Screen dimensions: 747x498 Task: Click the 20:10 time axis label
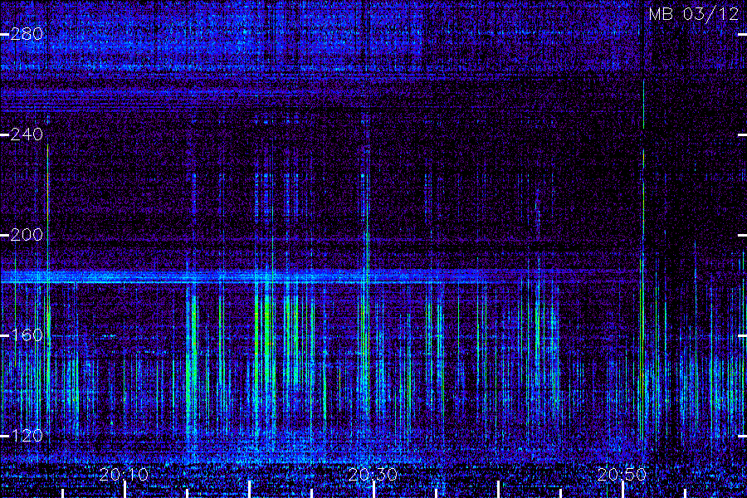click(124, 475)
